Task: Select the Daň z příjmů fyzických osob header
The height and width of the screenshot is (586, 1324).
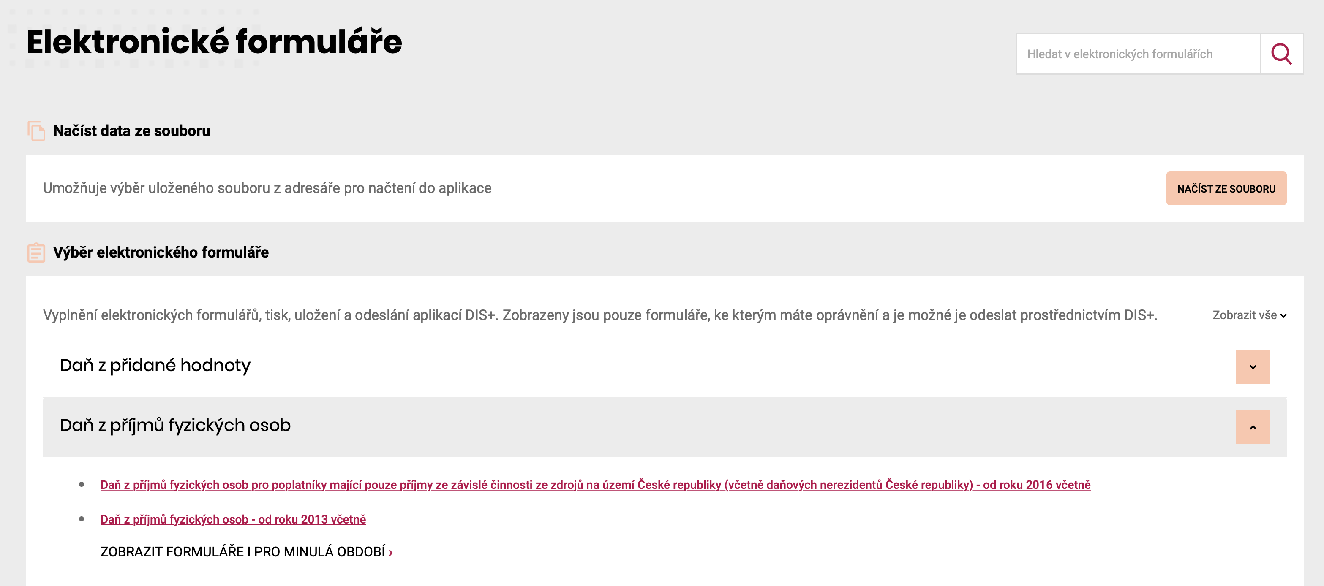Action: point(175,425)
